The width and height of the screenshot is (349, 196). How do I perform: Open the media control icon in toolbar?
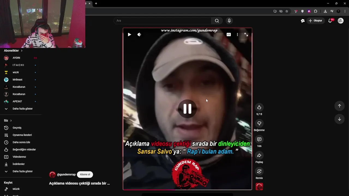pyautogui.click(x=332, y=11)
